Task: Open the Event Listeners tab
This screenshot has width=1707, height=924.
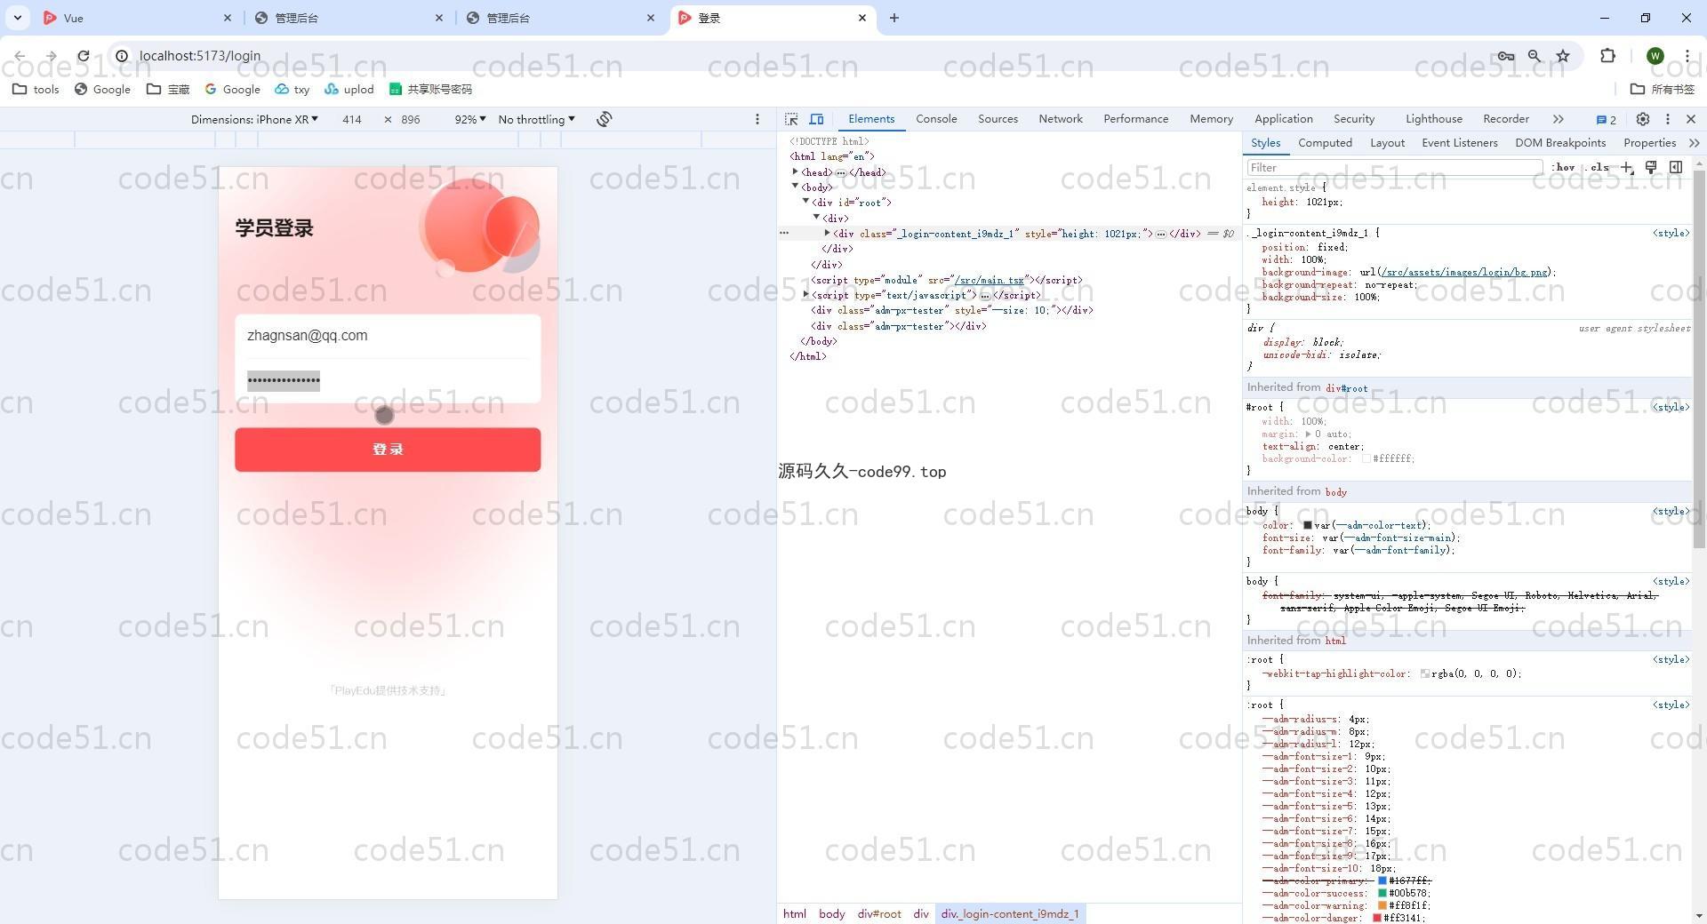Action: click(1459, 143)
